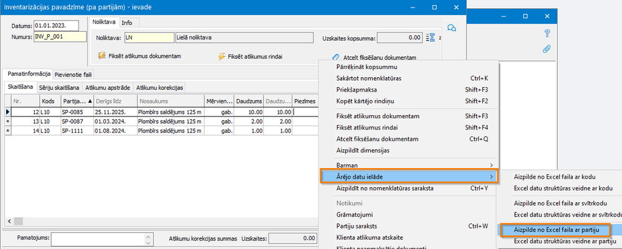Click the sum recalculation sigma icon
This screenshot has width=622, height=249.
[x=429, y=38]
